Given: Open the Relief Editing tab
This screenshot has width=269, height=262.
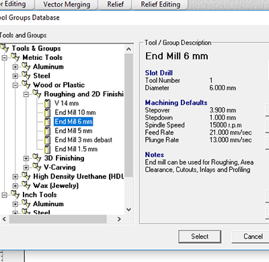Looking at the screenshot, I should point(161,5).
